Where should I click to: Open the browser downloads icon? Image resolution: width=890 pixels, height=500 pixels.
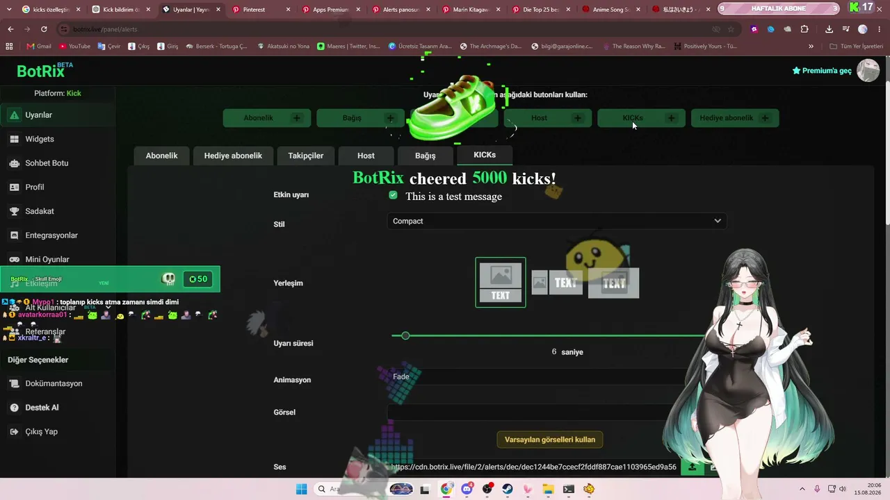point(829,29)
